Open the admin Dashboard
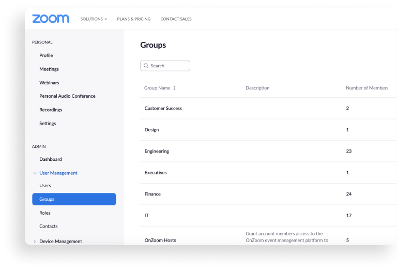 50,159
